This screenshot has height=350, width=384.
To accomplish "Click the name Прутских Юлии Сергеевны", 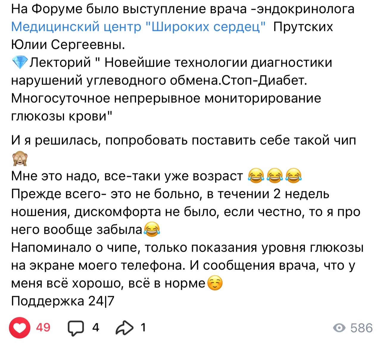I will tap(172, 36).
